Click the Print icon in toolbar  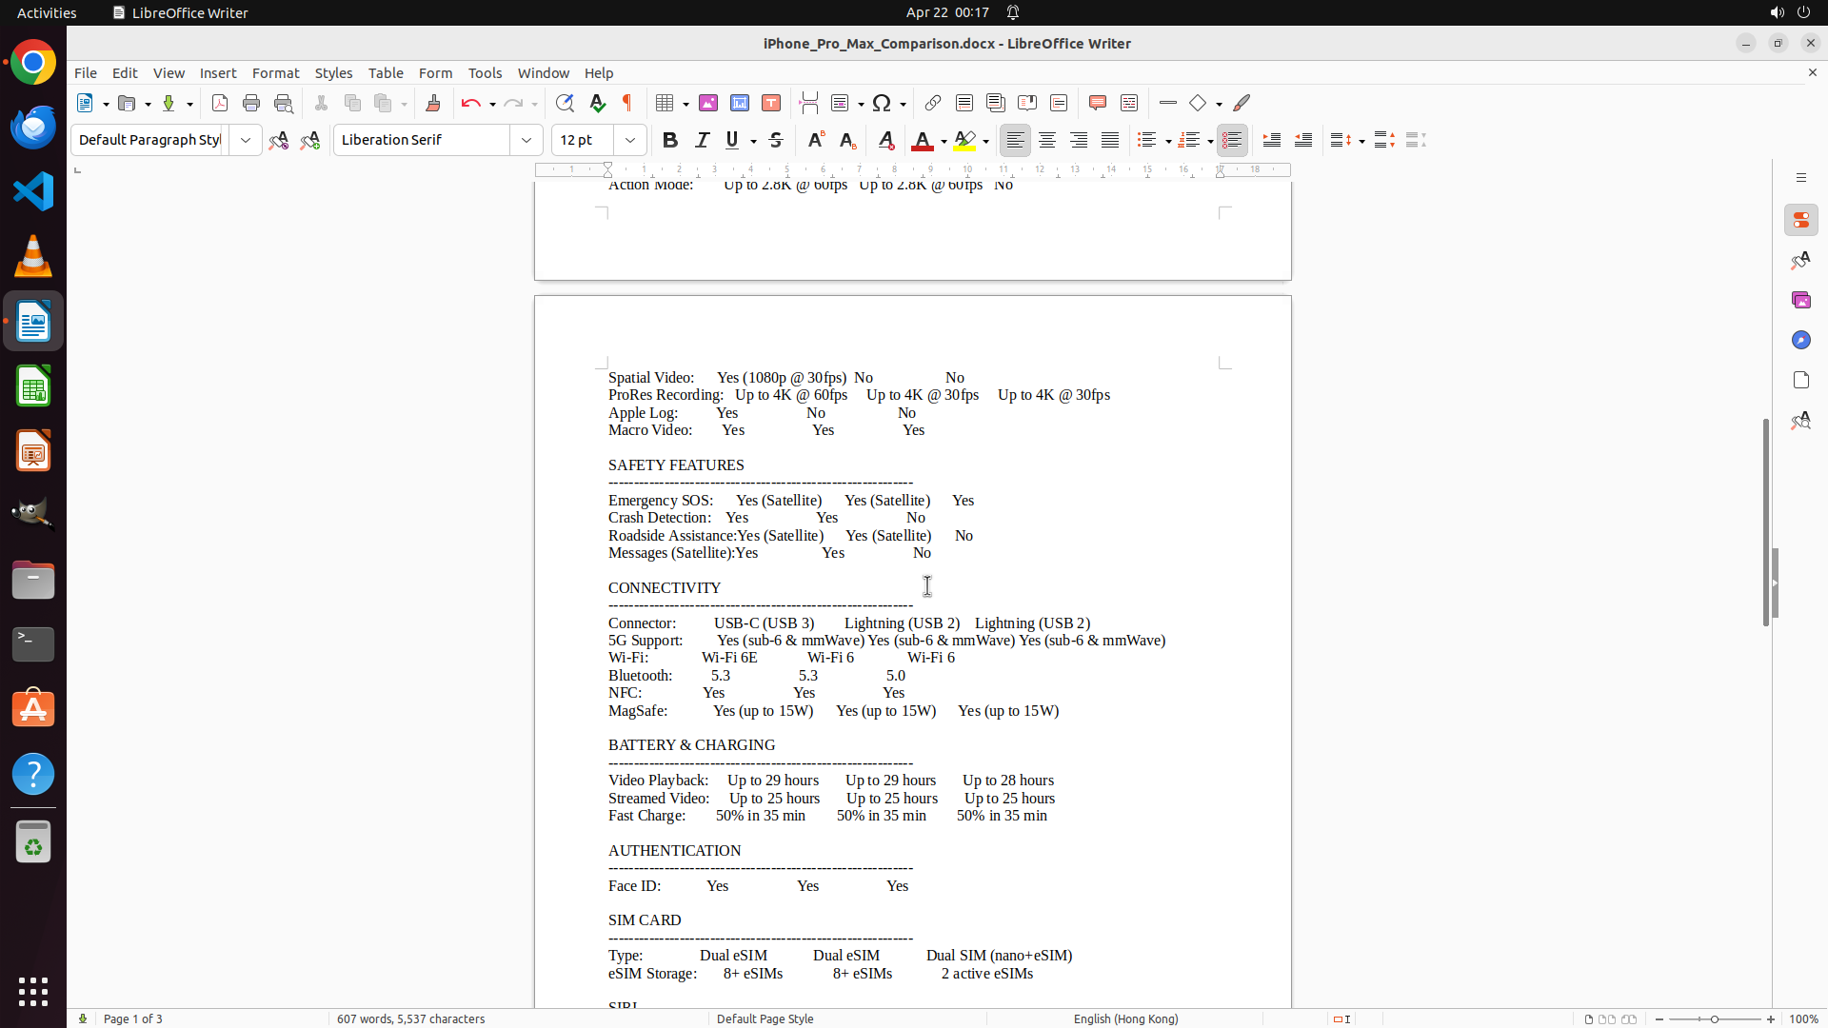click(251, 103)
